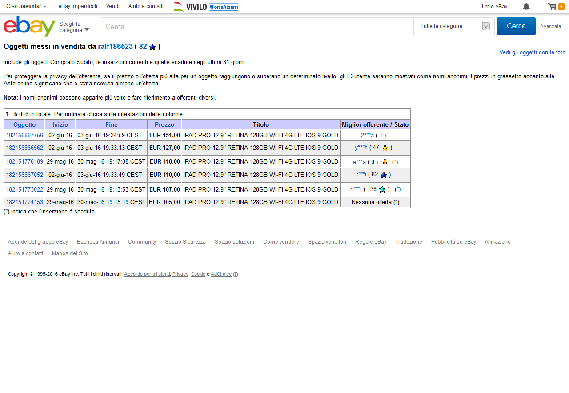Screen dimensions: 569x393
Task: Click the Cerca search button
Action: point(516,26)
